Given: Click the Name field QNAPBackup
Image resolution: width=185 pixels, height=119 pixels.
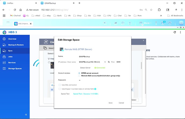Looking at the screenshot, I should click(x=84, y=56).
